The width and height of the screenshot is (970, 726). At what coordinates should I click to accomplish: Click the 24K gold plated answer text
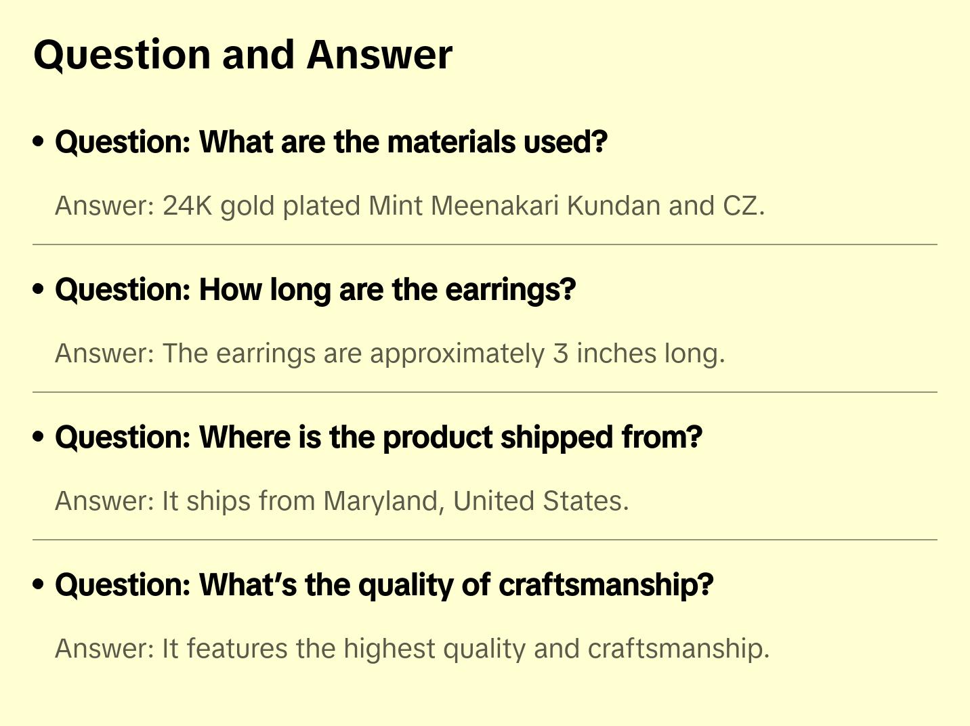click(410, 206)
